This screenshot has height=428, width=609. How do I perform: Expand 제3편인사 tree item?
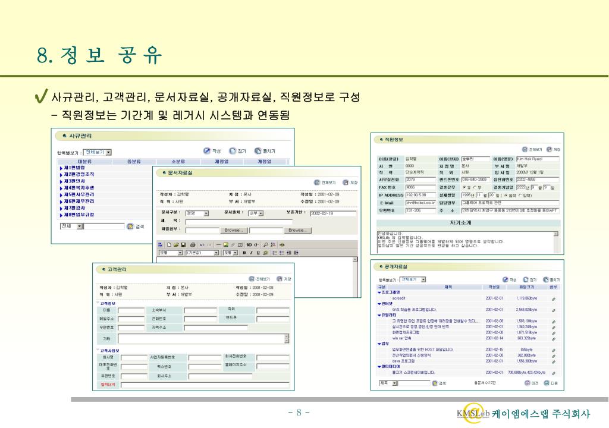[61, 181]
